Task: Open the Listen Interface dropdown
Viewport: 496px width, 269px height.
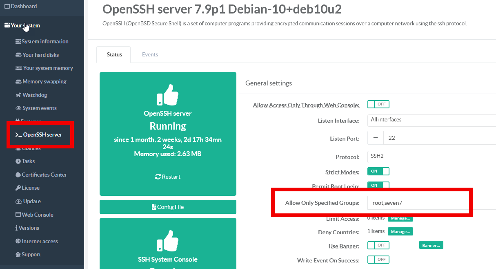Action: click(431, 120)
